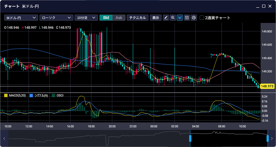Expand the ローソク chart type dropdown
This screenshot has height=147, width=276.
(56, 18)
